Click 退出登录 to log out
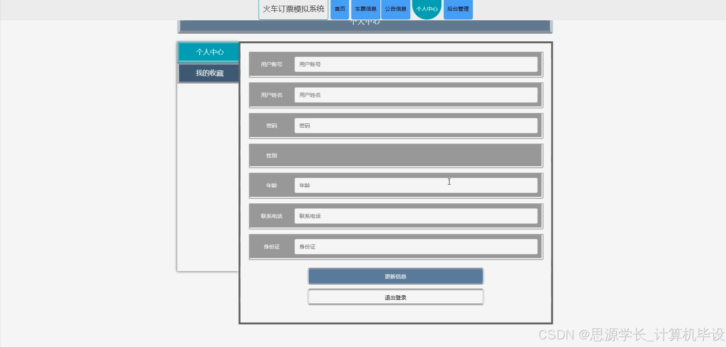Image resolution: width=726 pixels, height=347 pixels. coord(395,297)
